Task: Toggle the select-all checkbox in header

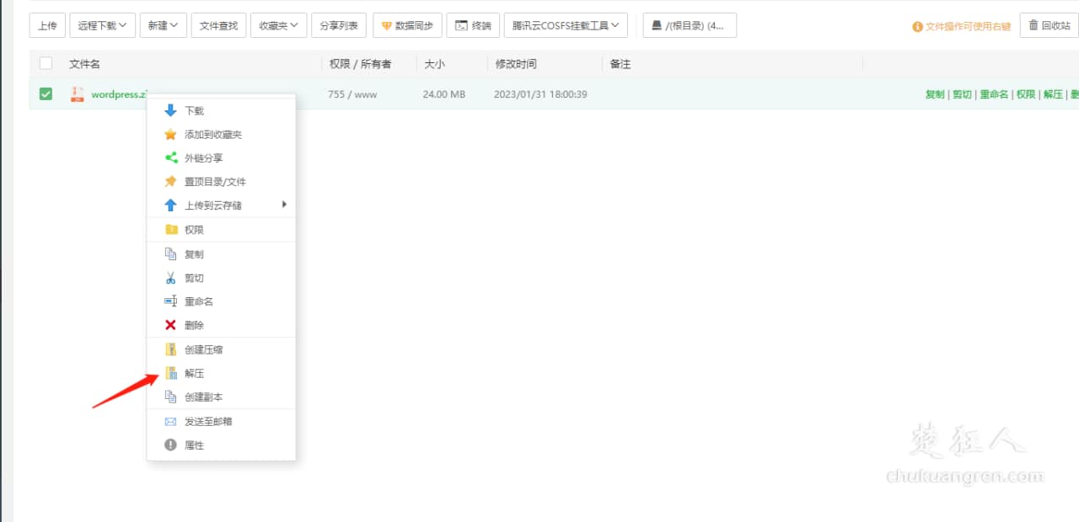Action: [x=46, y=64]
